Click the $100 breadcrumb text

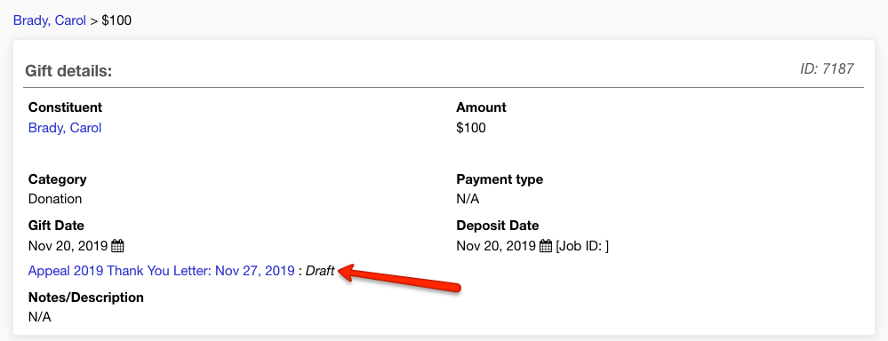[x=116, y=21]
